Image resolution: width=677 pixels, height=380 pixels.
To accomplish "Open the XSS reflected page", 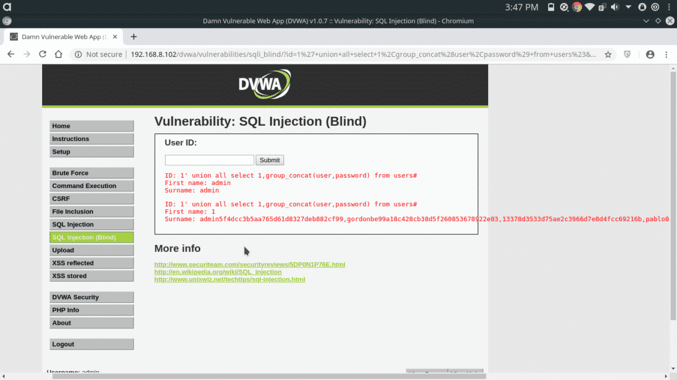I will 91,263.
